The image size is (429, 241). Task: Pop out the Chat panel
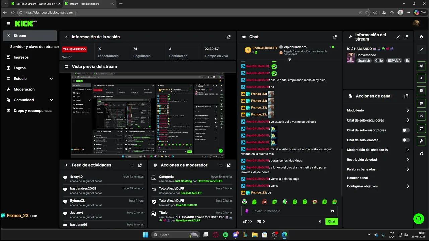click(335, 37)
